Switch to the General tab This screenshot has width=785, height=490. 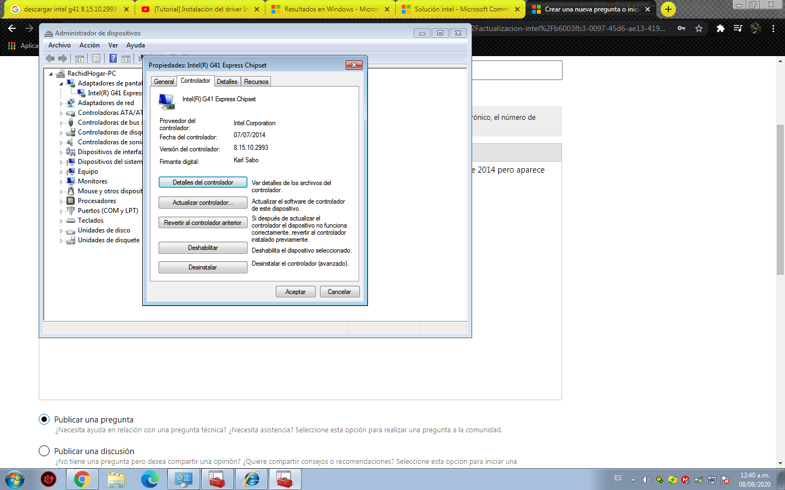point(164,82)
